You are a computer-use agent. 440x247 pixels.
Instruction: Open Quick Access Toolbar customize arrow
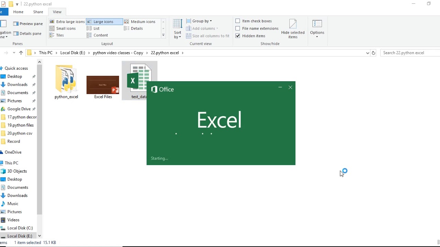tap(17, 4)
